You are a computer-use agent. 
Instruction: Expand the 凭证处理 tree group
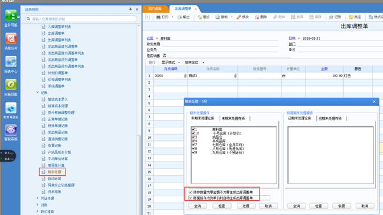[x=38, y=198]
